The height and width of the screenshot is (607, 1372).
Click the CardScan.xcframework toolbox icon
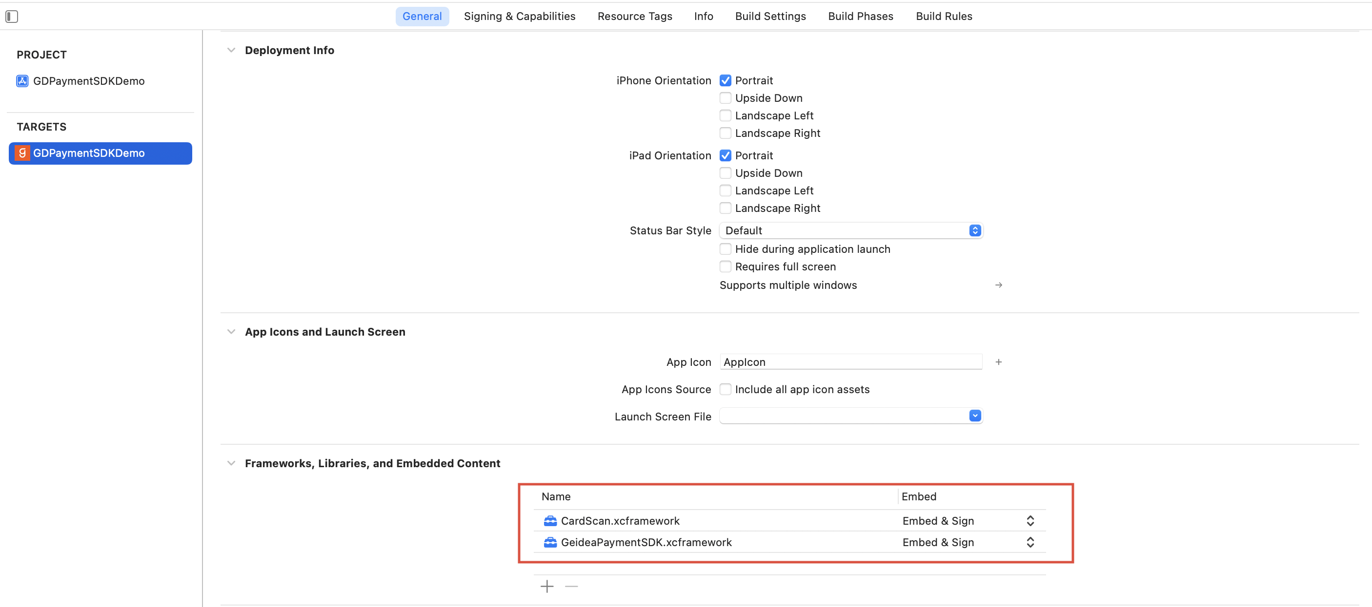550,521
